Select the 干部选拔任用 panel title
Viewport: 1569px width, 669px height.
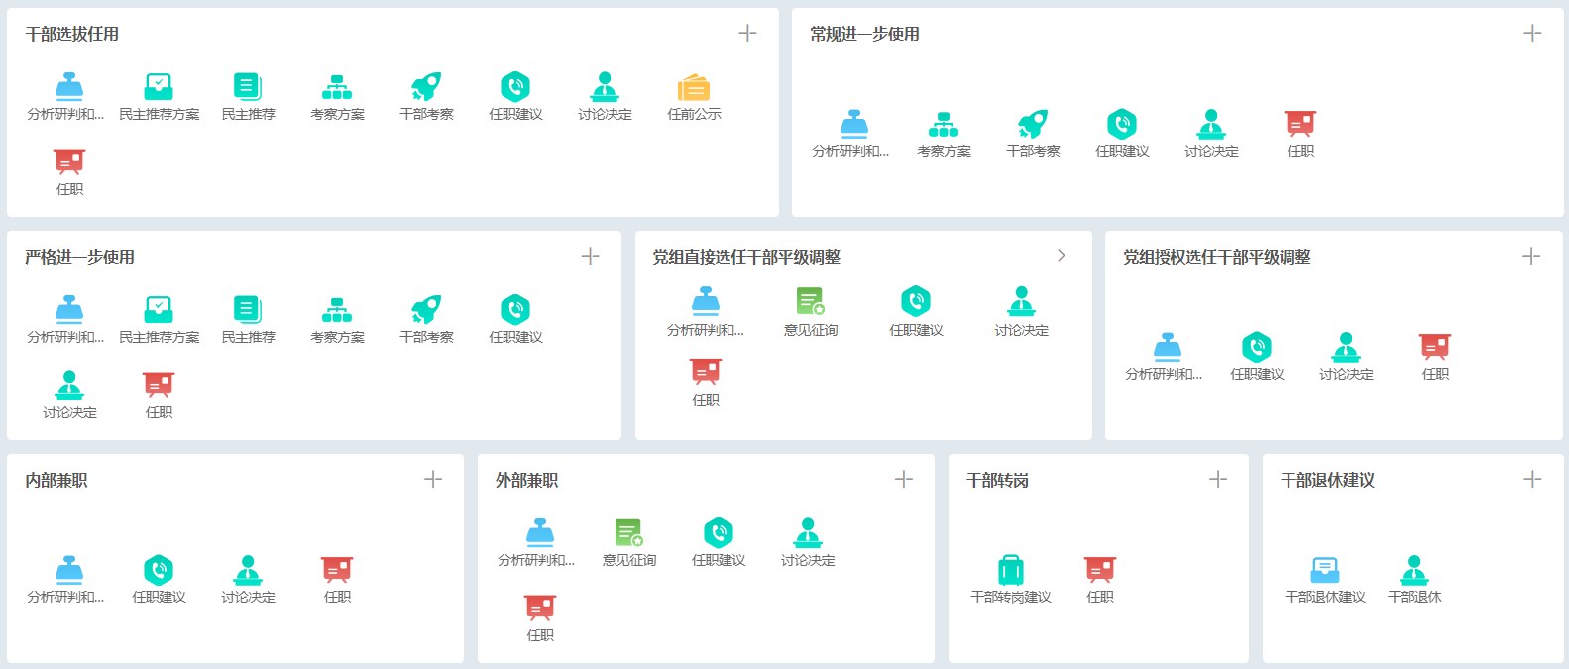(x=72, y=34)
